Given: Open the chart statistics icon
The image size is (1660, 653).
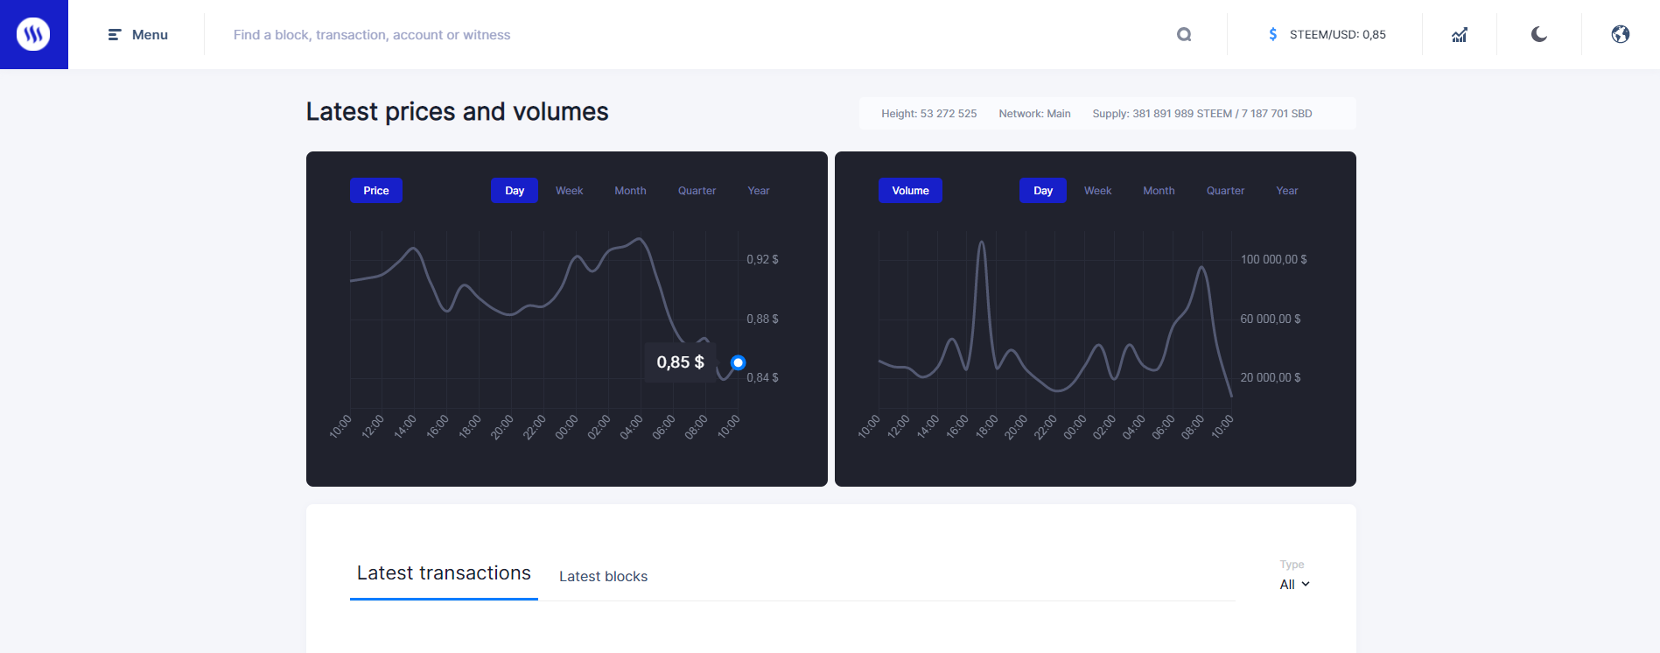Looking at the screenshot, I should (x=1460, y=35).
